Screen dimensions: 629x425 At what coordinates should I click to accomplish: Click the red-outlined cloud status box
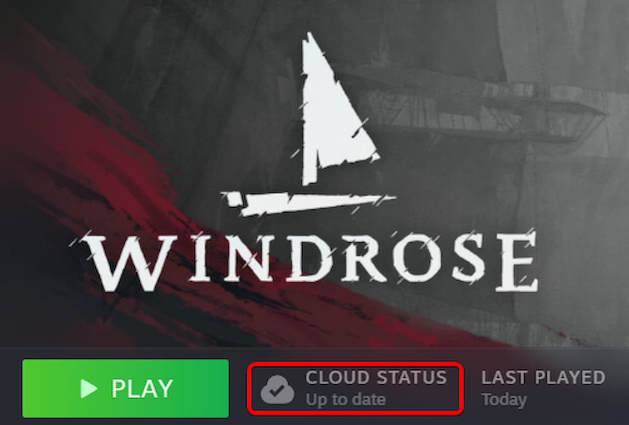click(x=355, y=388)
